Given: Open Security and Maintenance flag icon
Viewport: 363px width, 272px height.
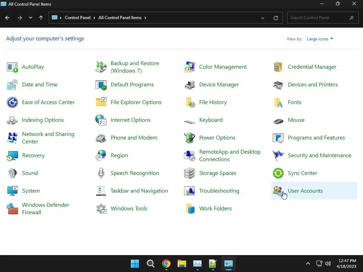Looking at the screenshot, I should point(278,155).
